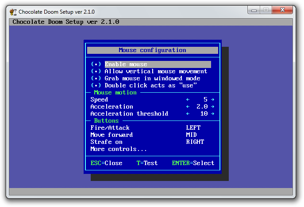Click left arrow to decrease Speed

tap(188, 100)
